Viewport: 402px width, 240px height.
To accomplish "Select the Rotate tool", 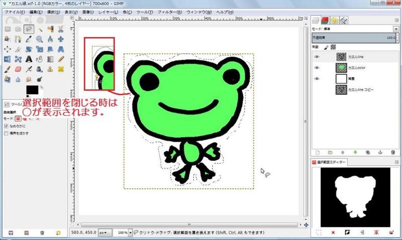I will (x=29, y=49).
